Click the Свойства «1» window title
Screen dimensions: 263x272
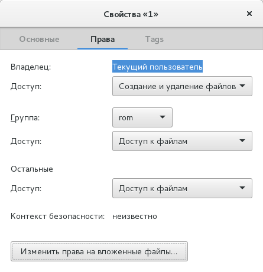click(131, 14)
